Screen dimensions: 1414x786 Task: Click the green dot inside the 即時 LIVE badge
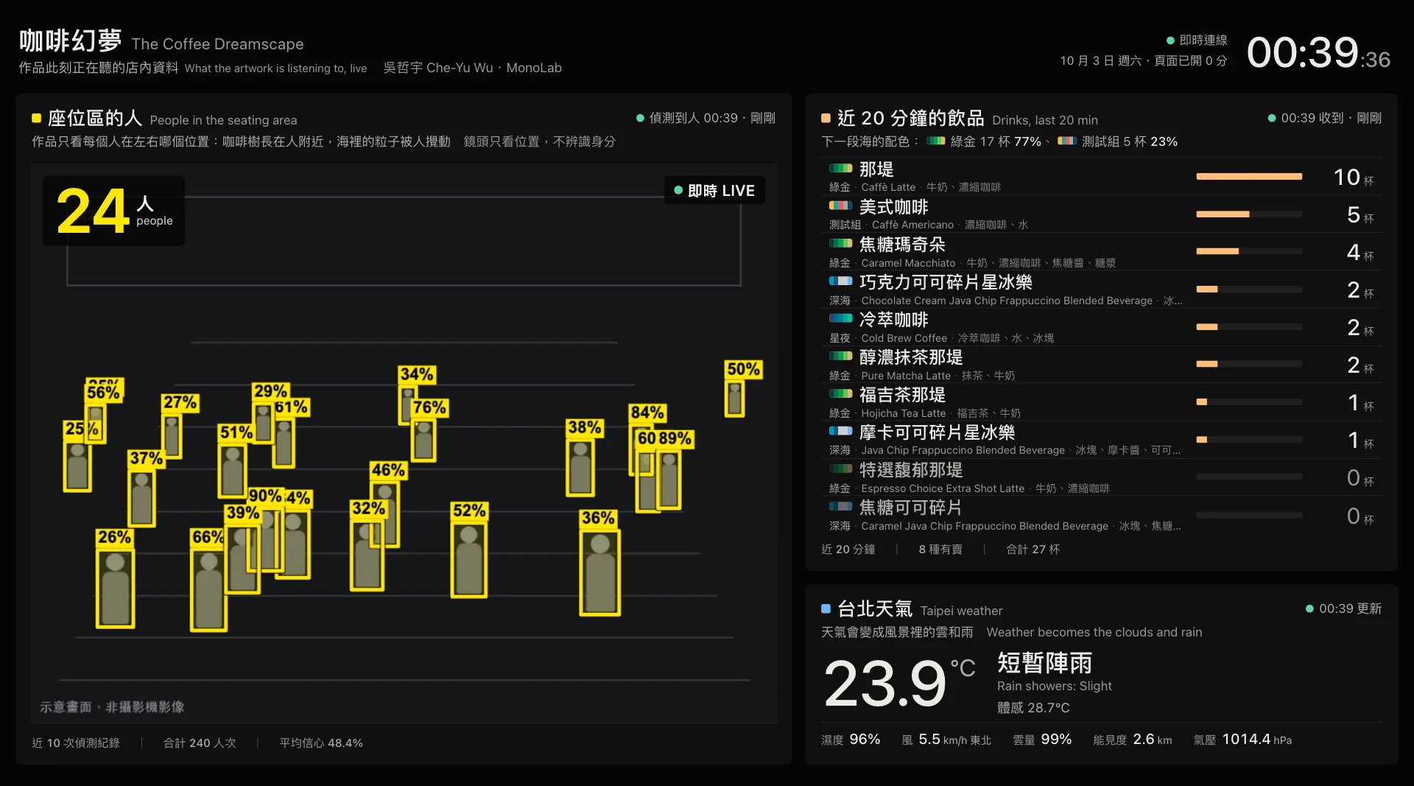tap(678, 190)
